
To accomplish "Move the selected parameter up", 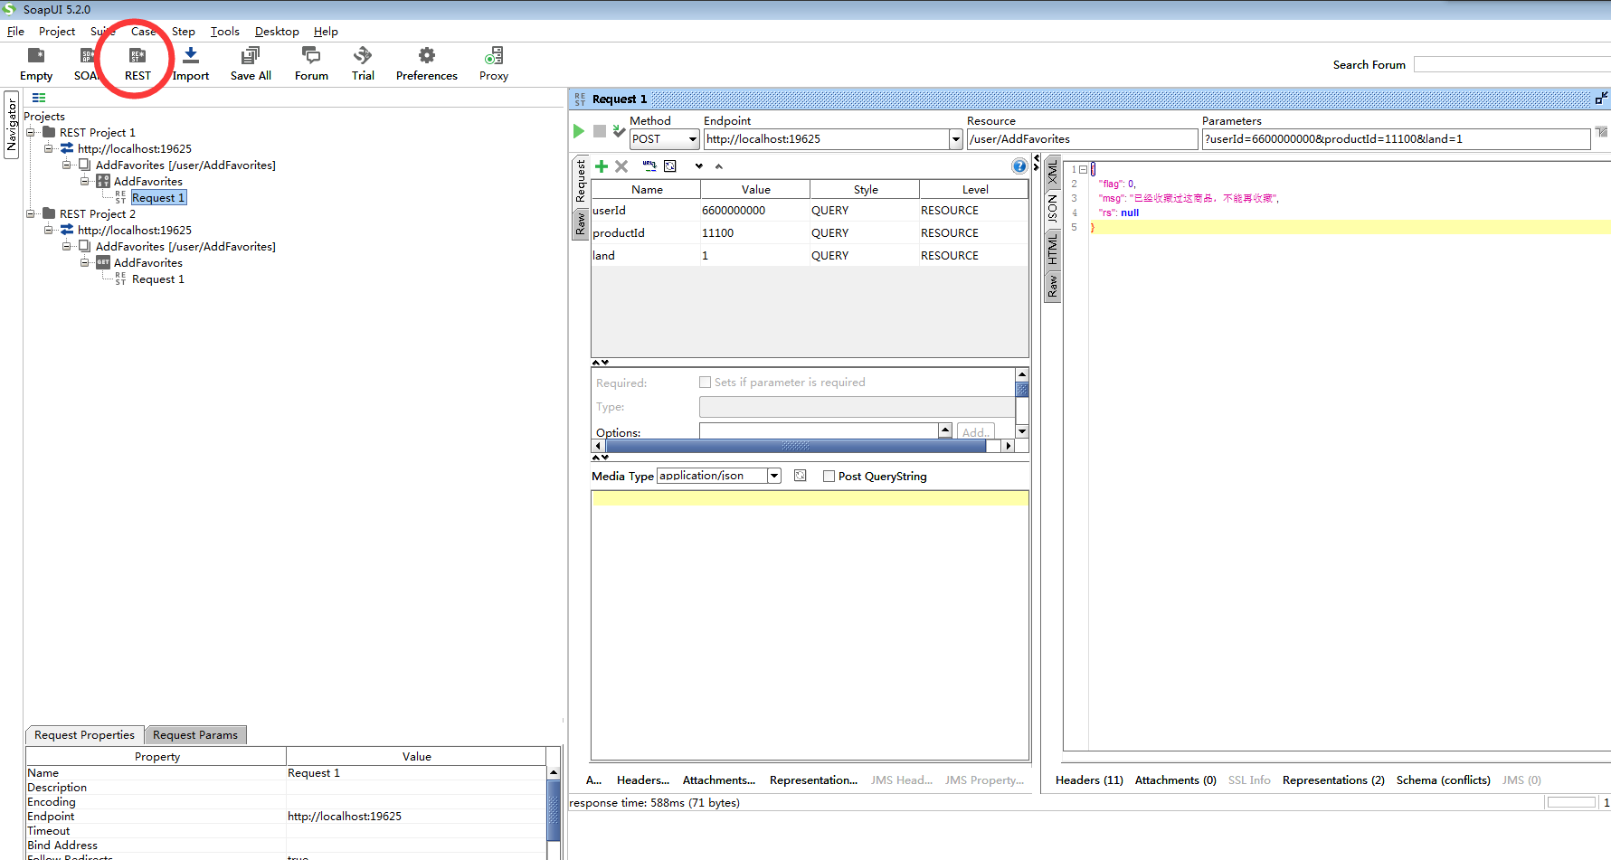I will tap(719, 166).
